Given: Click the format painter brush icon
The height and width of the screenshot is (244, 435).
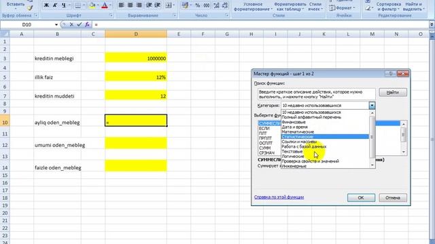Looking at the screenshot, I should pos(30,8).
